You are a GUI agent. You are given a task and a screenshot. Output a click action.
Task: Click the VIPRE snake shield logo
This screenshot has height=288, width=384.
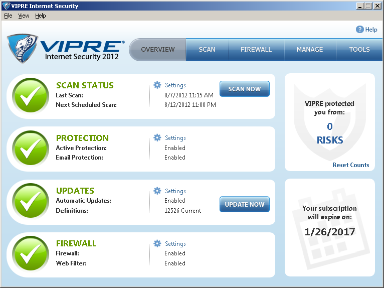pyautogui.click(x=23, y=49)
